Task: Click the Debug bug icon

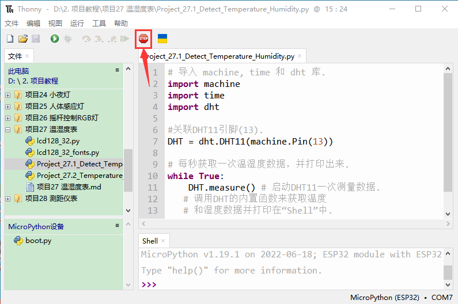Action: (x=67, y=39)
